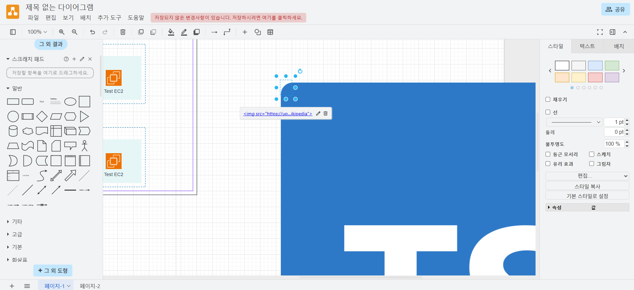The image size is (634, 290).
Task: Click the 그 외 도형 button
Action: pyautogui.click(x=53, y=271)
